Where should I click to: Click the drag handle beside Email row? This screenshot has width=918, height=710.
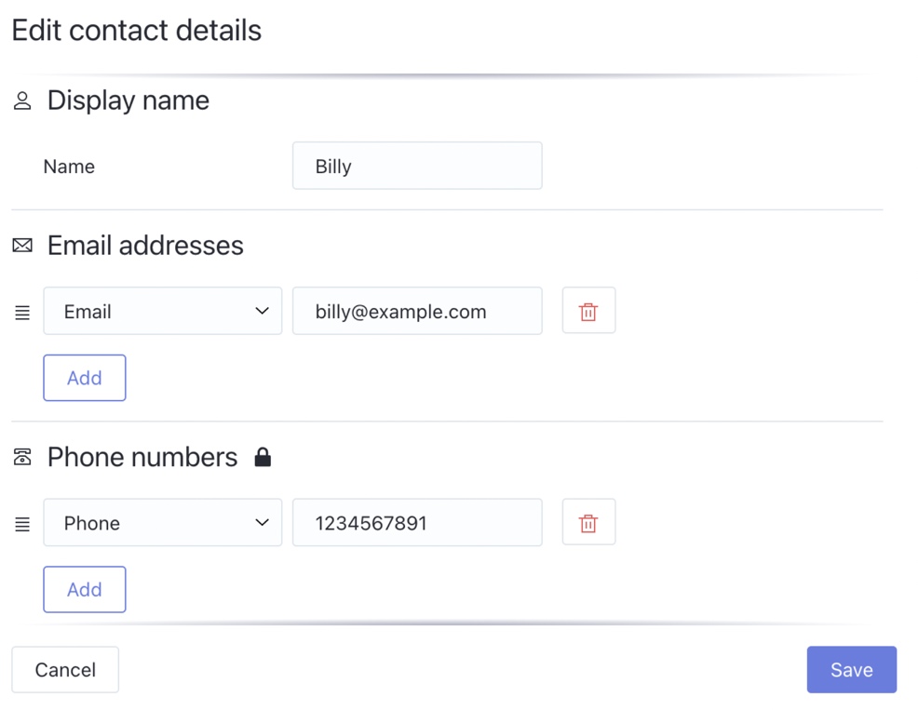point(22,313)
